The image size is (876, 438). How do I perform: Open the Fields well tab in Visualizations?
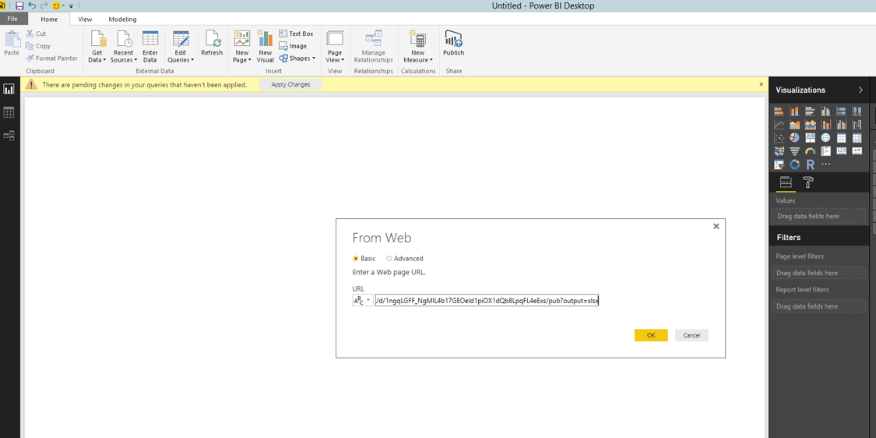pos(786,182)
